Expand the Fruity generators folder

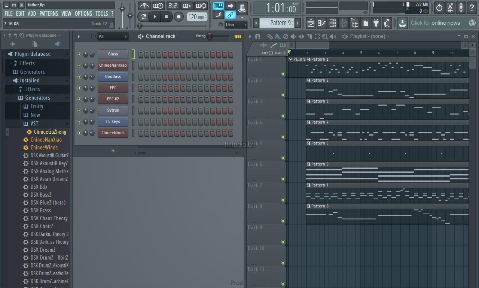tap(37, 106)
